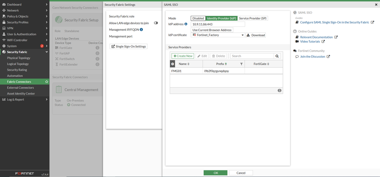Set Mode to Service Provider (SP)
This screenshot has width=380, height=177.
click(x=253, y=18)
